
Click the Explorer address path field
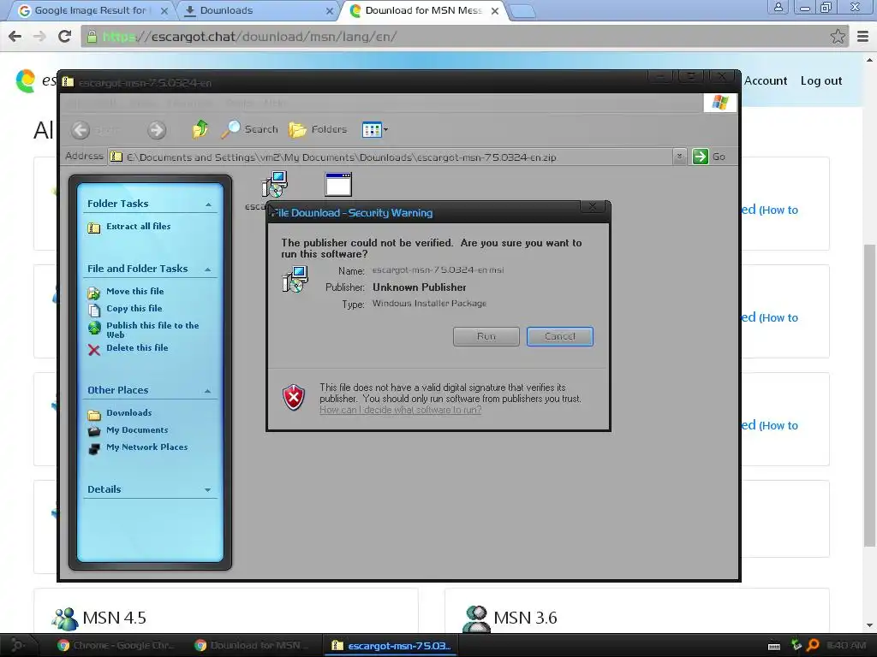coord(391,157)
